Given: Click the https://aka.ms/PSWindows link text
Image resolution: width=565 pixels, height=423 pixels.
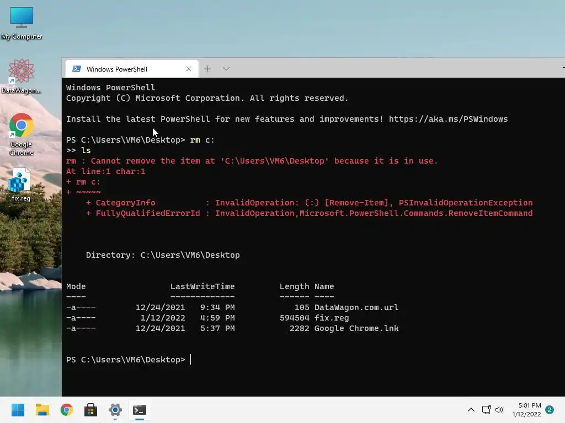Looking at the screenshot, I should point(448,119).
